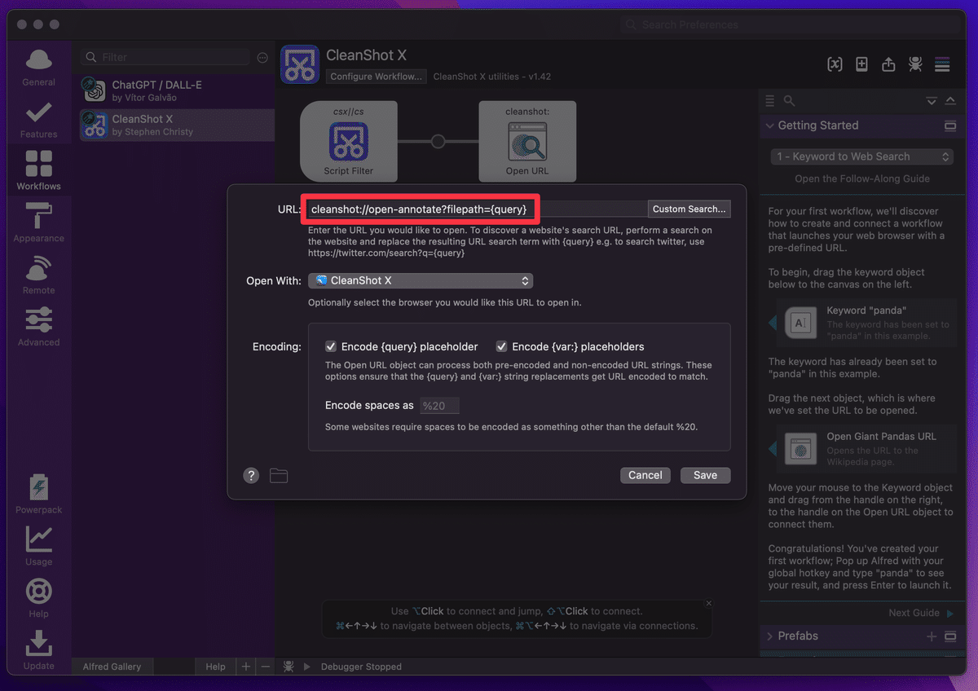Click the palette search magnifier icon
Screen dimensions: 978x691
click(789, 100)
